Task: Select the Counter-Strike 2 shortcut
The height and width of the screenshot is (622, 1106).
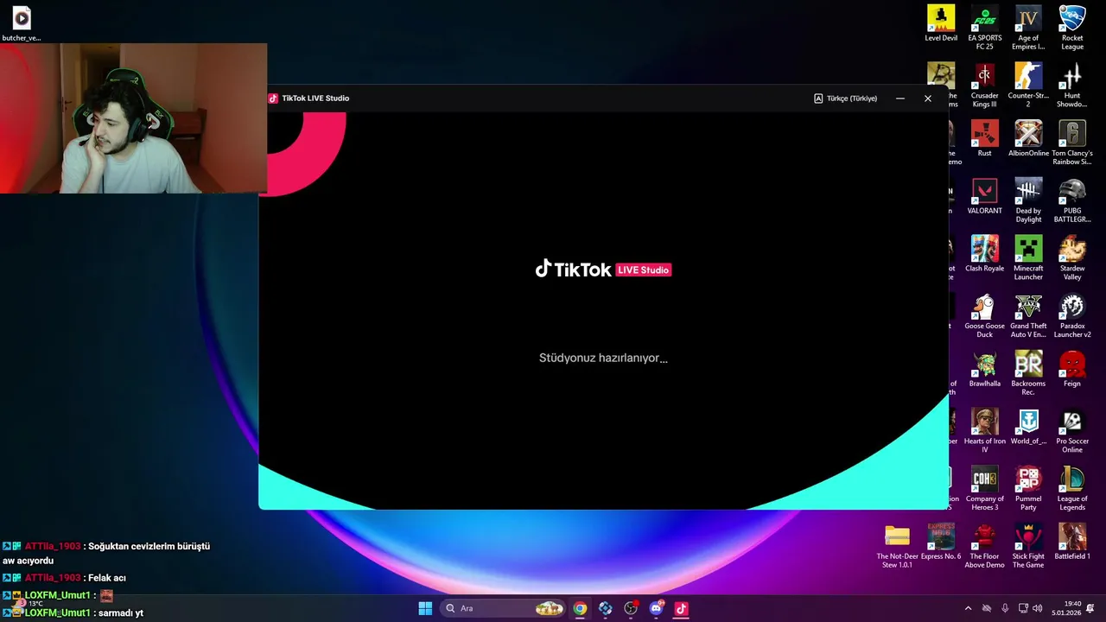Action: pos(1028,86)
